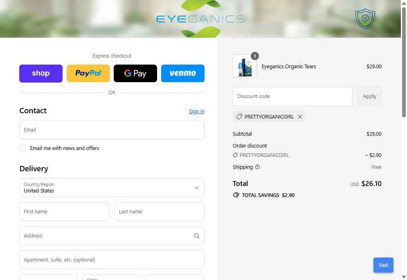407x280 pixels.
Task: Click the address search magnifier icon
Action: pos(196,235)
